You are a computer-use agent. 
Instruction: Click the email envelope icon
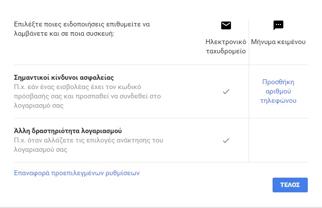tap(226, 25)
